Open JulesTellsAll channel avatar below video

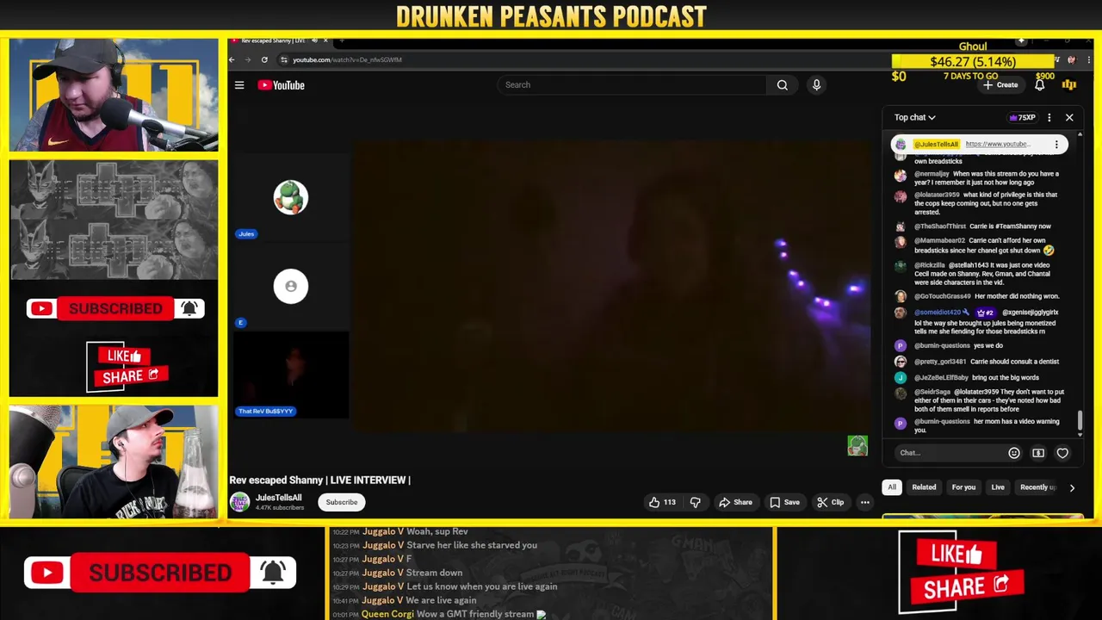(239, 502)
